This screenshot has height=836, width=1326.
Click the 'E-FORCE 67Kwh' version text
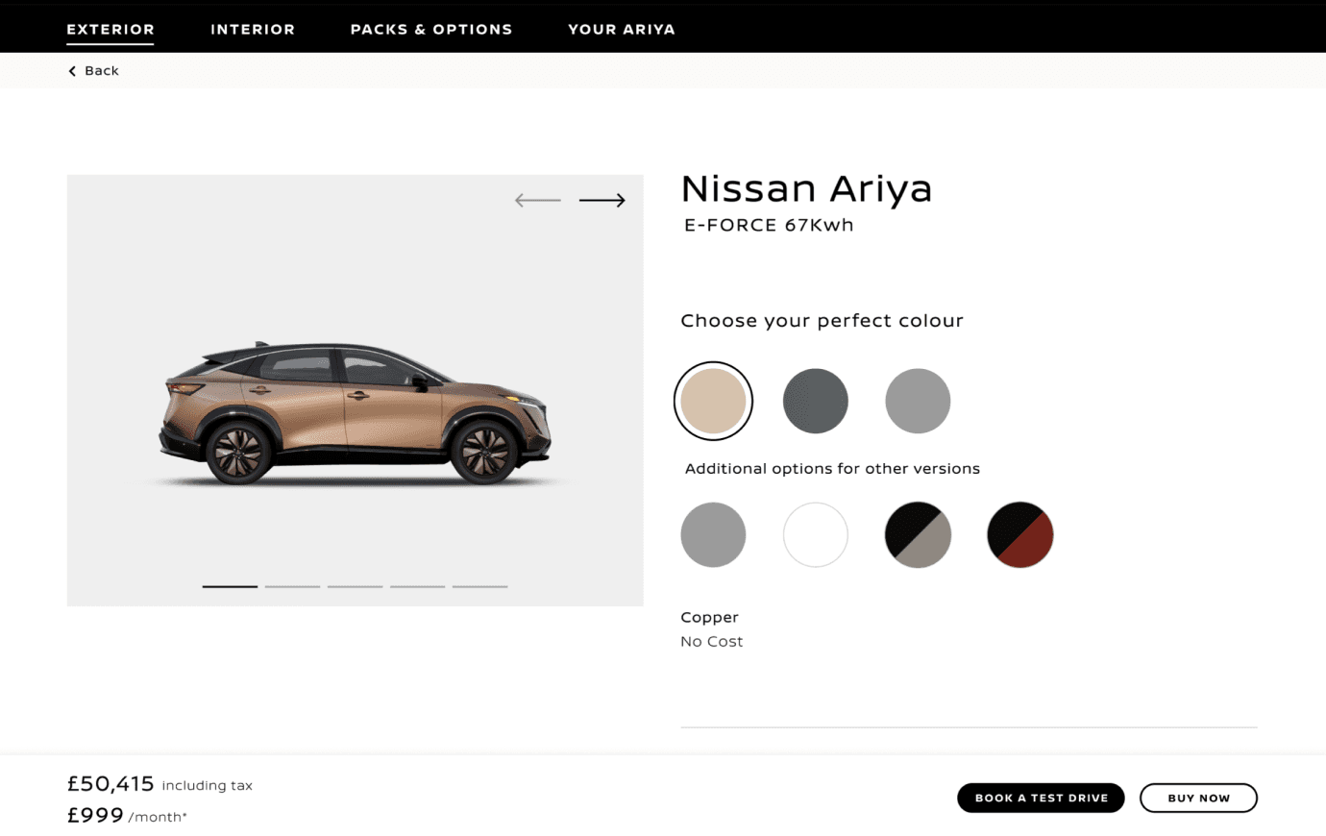coord(769,225)
